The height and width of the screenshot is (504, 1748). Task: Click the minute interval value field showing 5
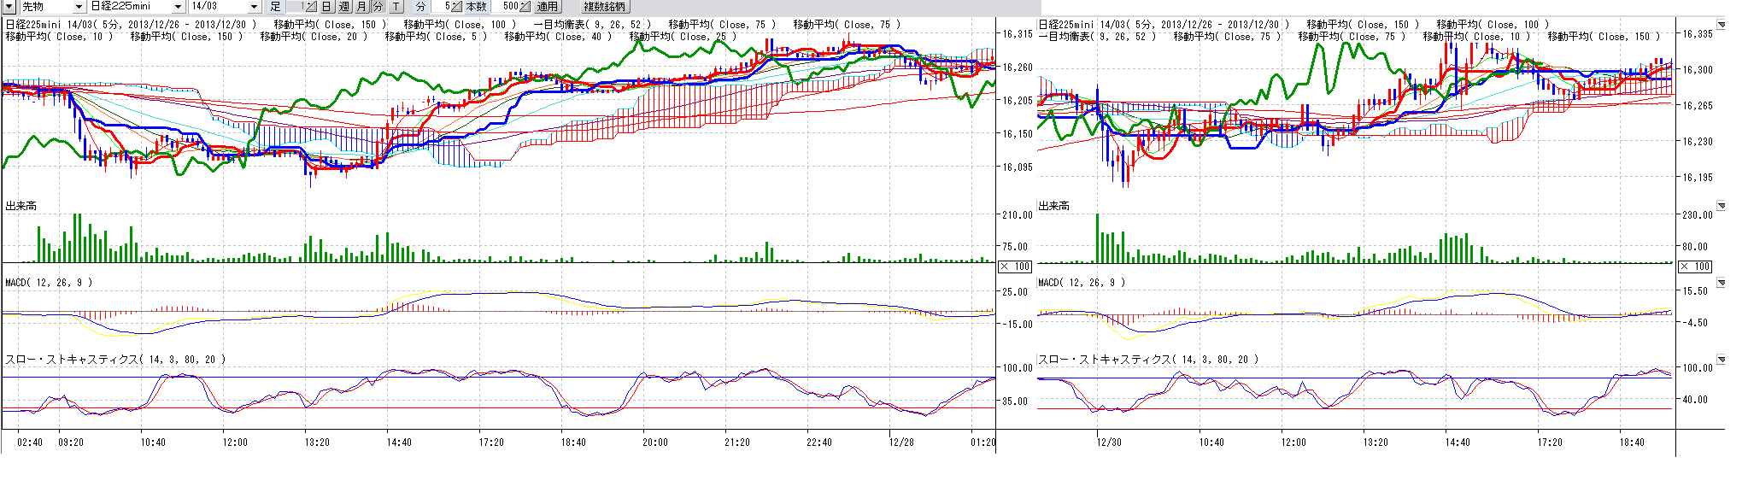click(446, 7)
